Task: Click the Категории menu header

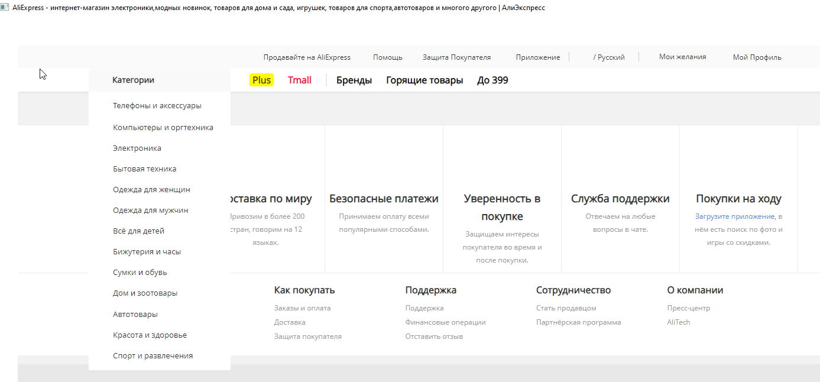Action: 133,80
